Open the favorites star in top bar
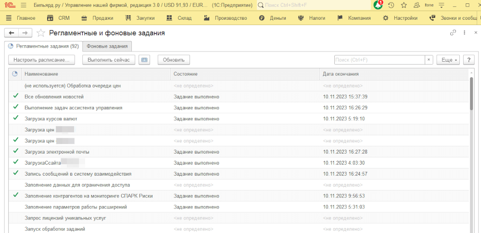The image size is (481, 233). (x=404, y=5)
